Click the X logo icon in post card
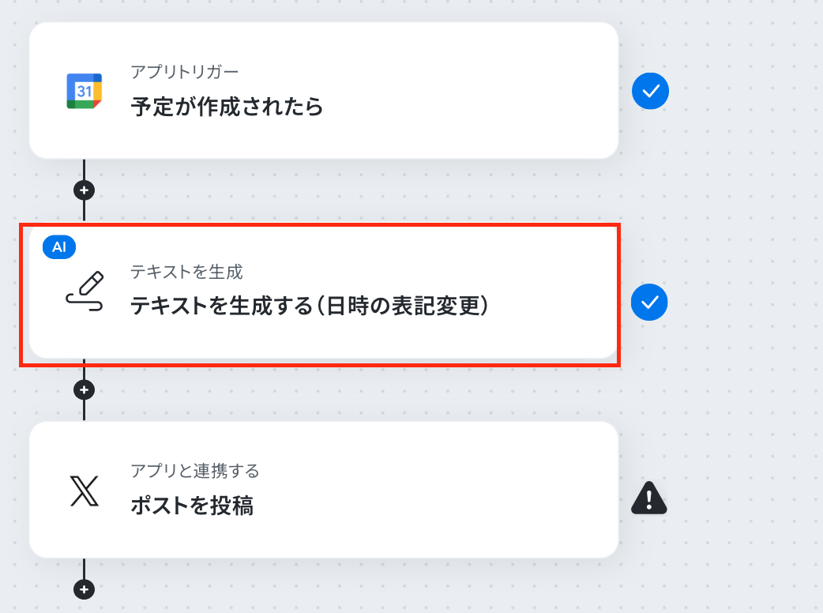Image resolution: width=823 pixels, height=613 pixels. [84, 491]
